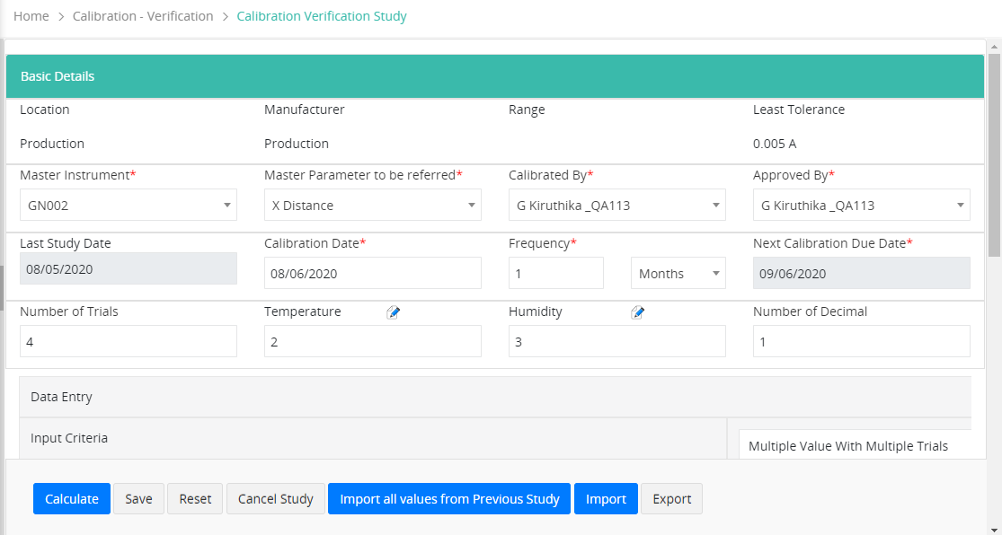Click the Production value under Location
1002x535 pixels.
tap(52, 144)
